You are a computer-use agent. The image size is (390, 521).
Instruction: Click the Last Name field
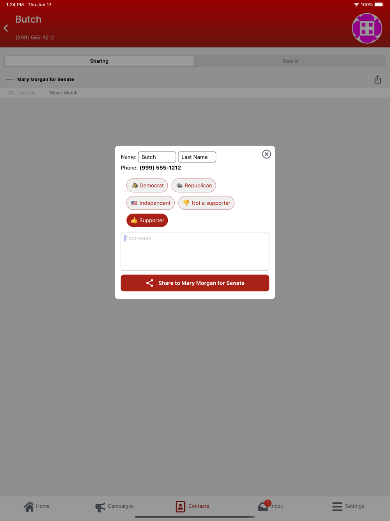pos(197,157)
